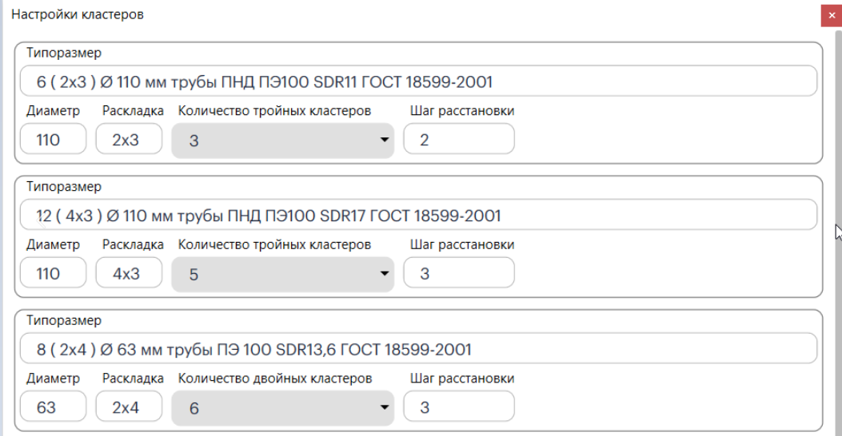Click the typename field starting with '6 ( 2x3 )'
The width and height of the screenshot is (842, 436).
pyautogui.click(x=418, y=81)
